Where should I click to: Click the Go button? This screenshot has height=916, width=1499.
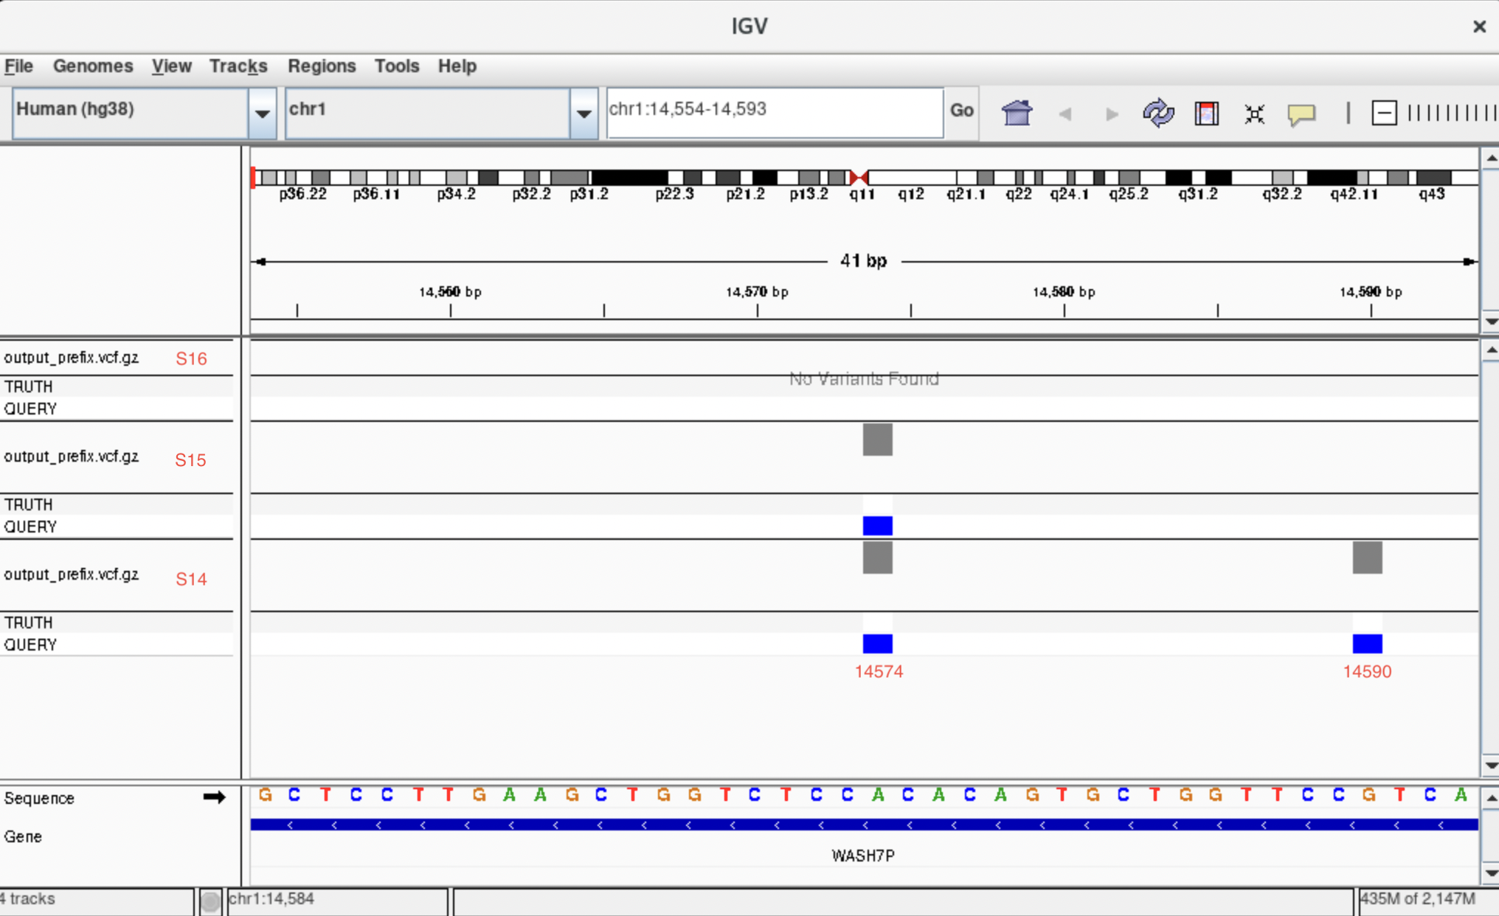961,111
